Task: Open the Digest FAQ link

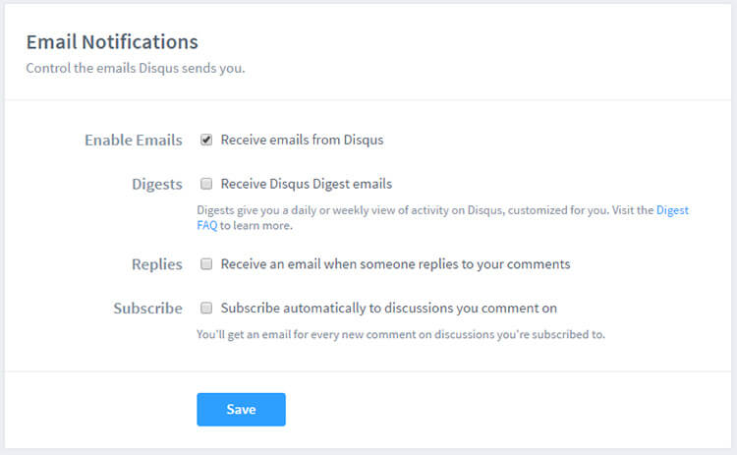Action: click(x=672, y=210)
